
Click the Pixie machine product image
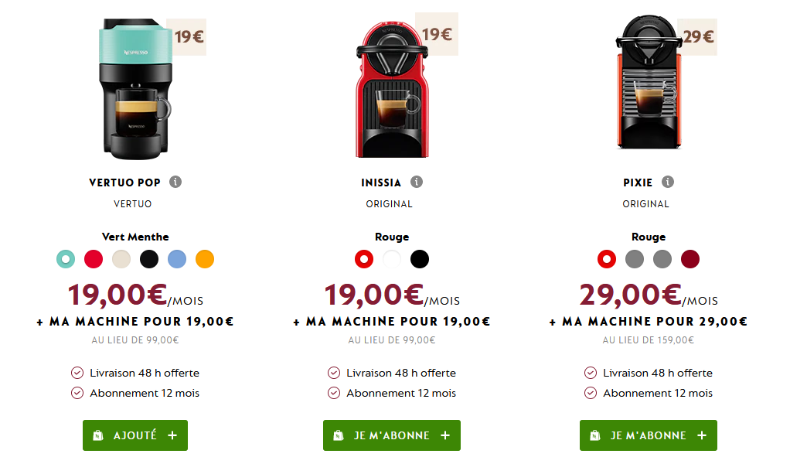[x=647, y=85]
